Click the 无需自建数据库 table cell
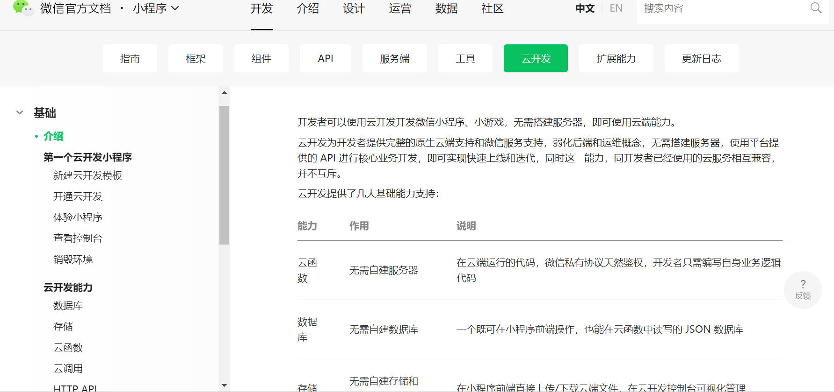834x392 pixels. click(x=384, y=329)
